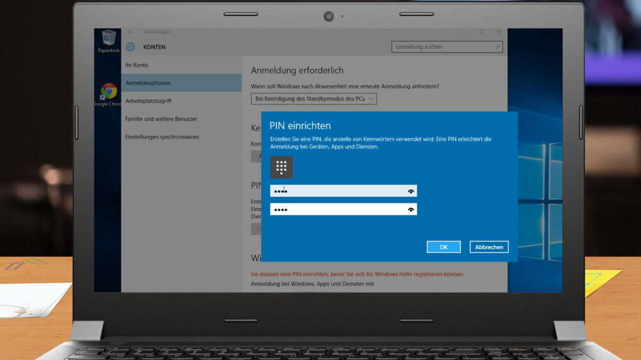Click the settings gear icon beside KONTEN
641x360 pixels.
pos(130,47)
